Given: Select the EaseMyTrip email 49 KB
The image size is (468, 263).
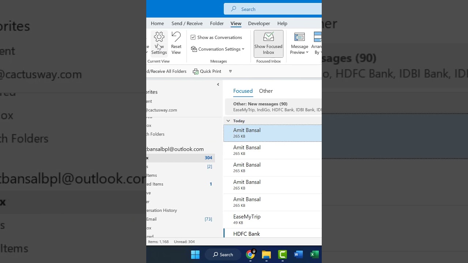Looking at the screenshot, I should (273, 220).
